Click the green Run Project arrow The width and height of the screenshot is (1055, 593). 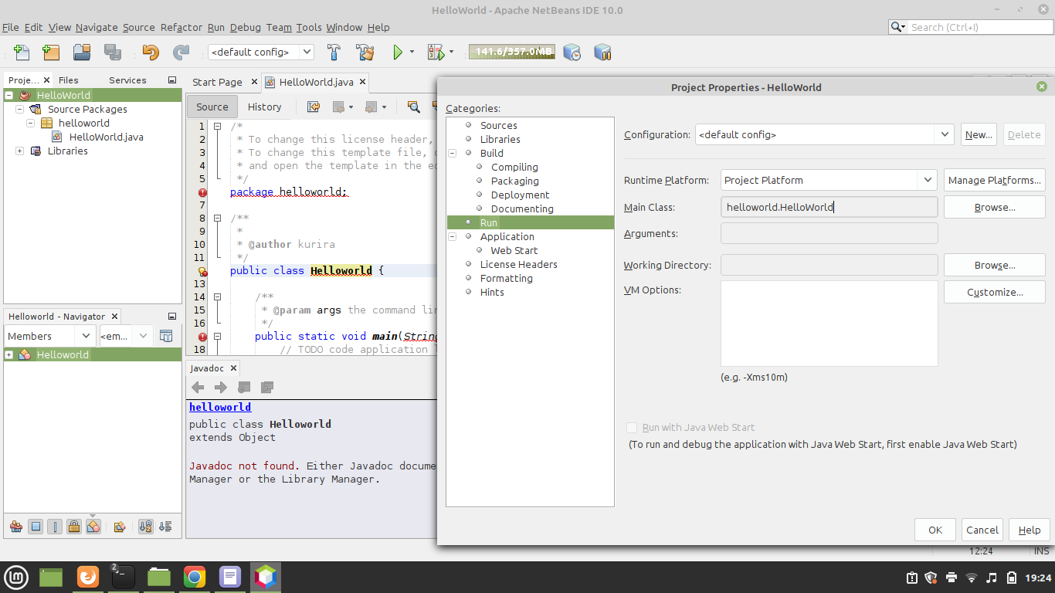(398, 53)
